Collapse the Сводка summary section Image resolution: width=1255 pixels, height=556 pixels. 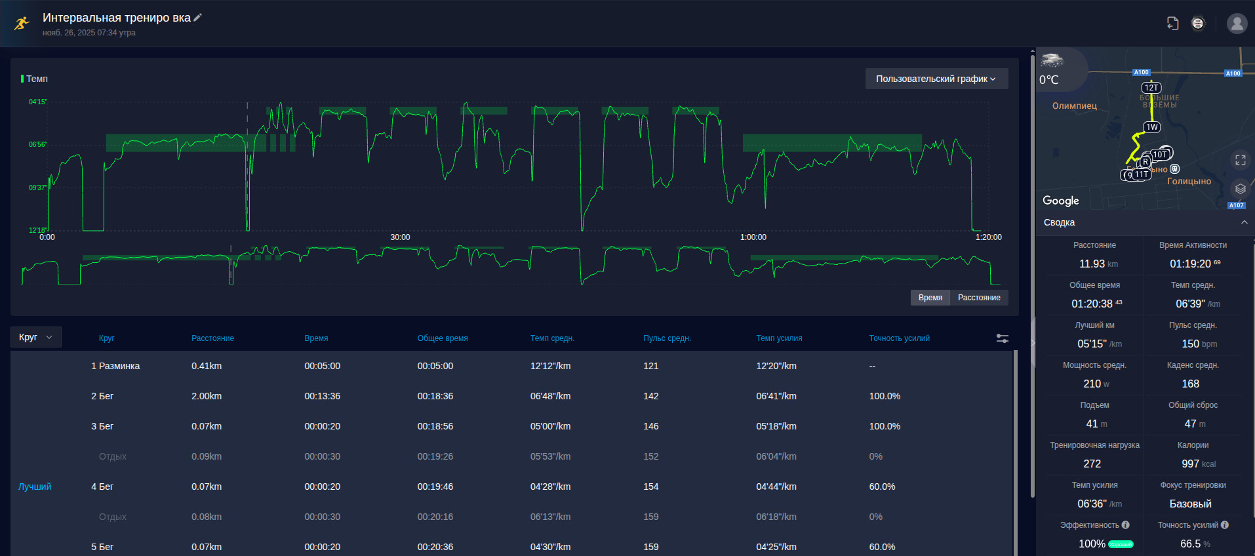(1244, 222)
